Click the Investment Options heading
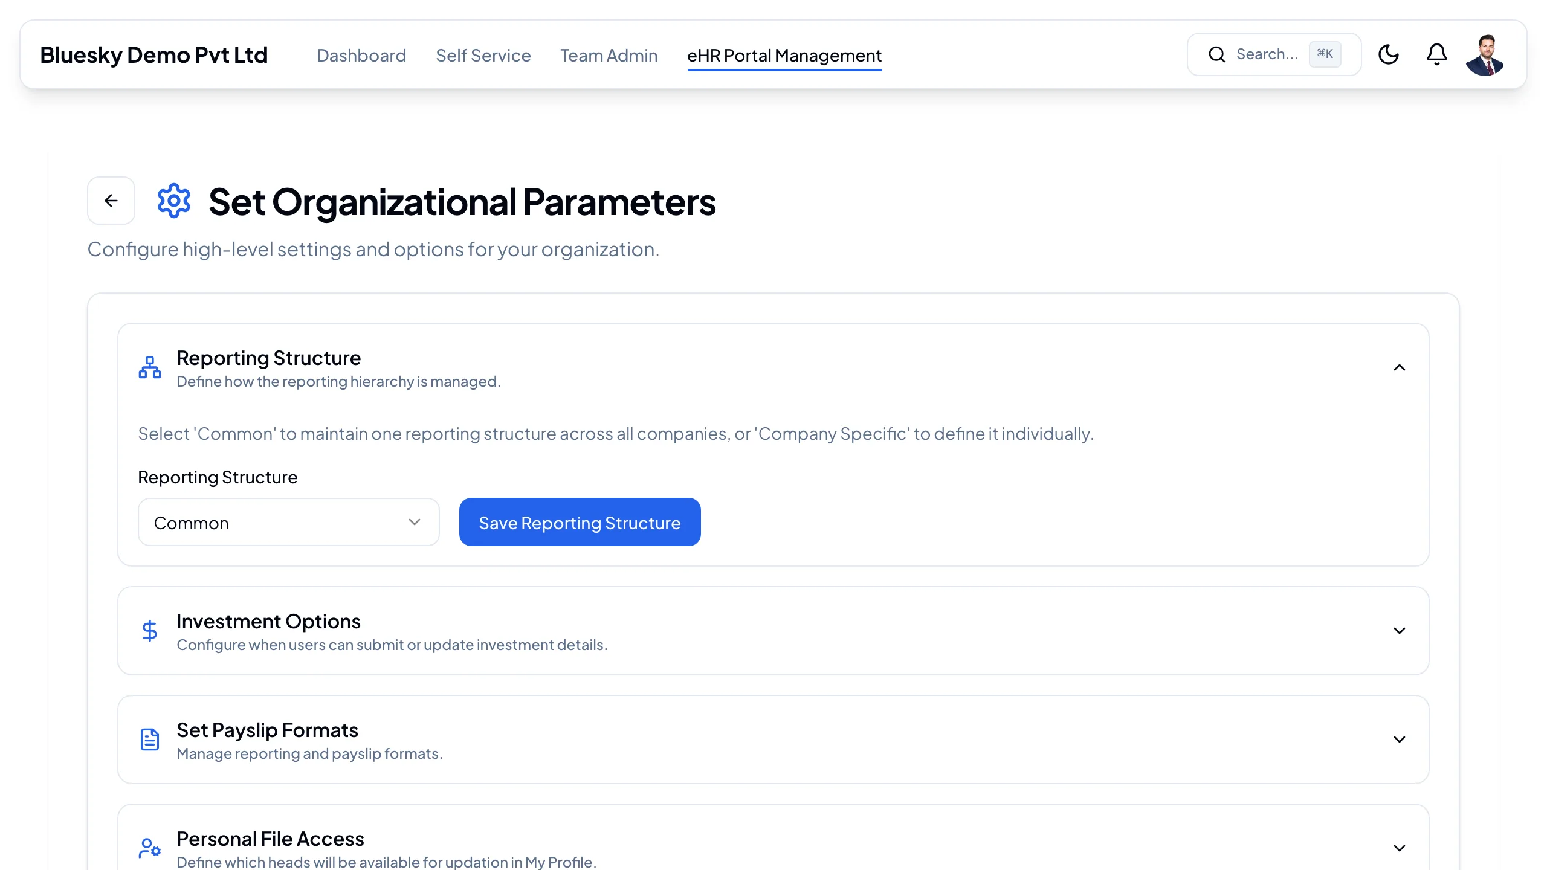This screenshot has width=1547, height=870. [268, 621]
